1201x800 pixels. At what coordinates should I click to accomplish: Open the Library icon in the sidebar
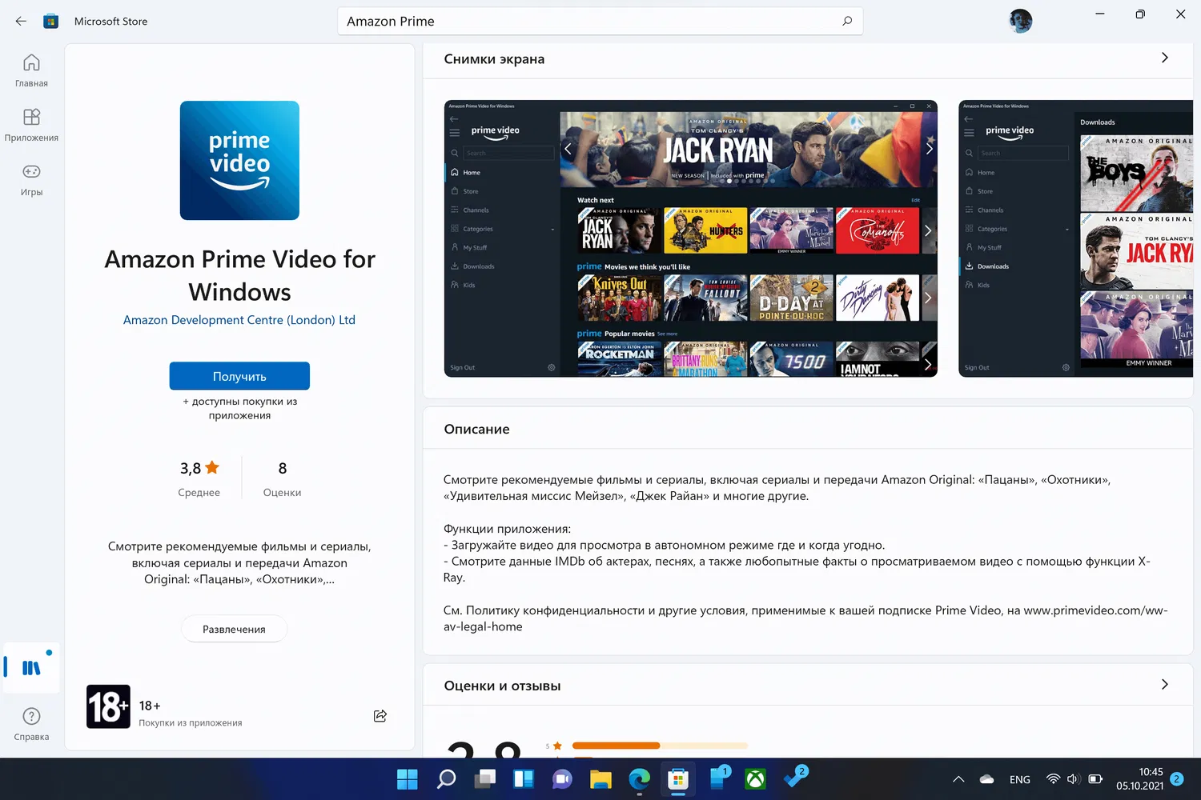(31, 667)
